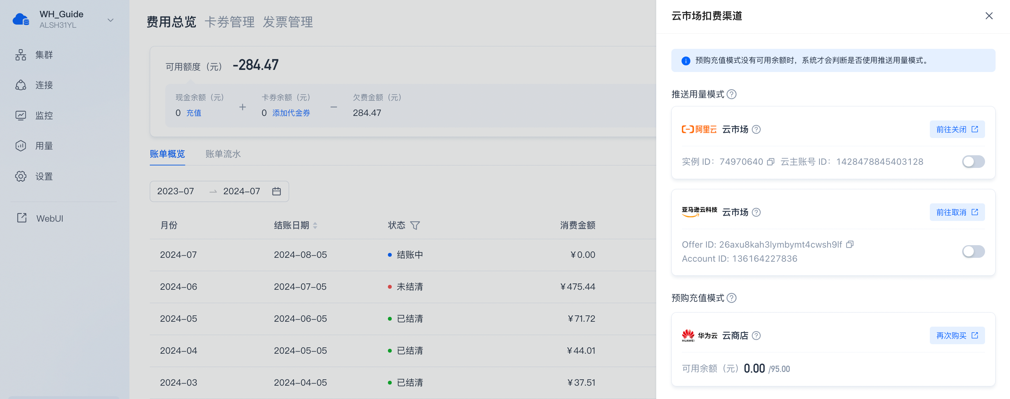Viewport: 1010px width, 399px height.
Task: Click the 前往取消 button
Action: [x=957, y=212]
